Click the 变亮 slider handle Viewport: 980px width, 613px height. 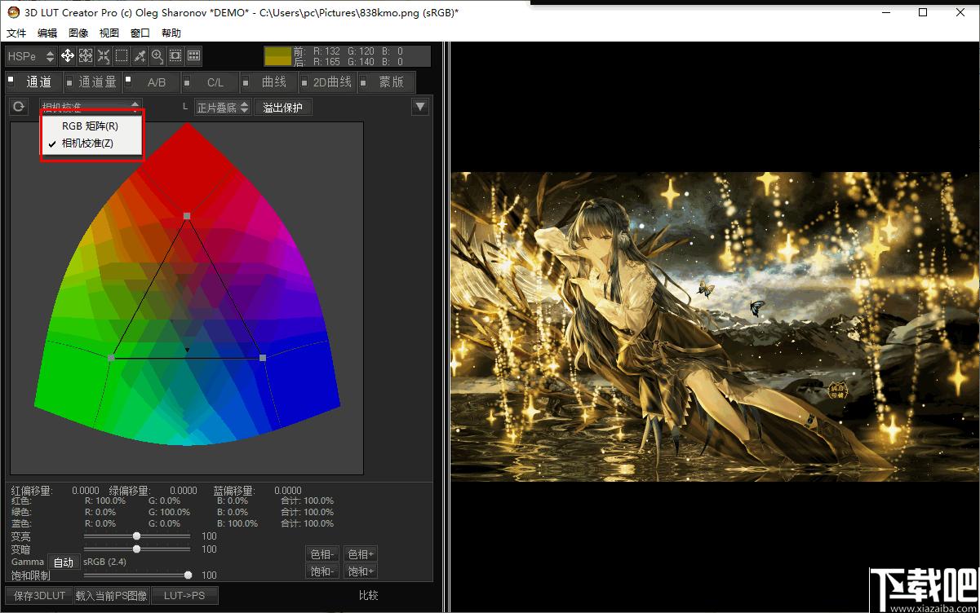(x=136, y=536)
